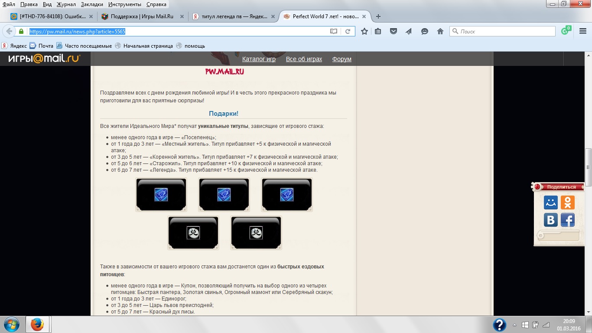Screen dimensions: 592x333
Task: Open the Файл menu
Action: coord(9,4)
